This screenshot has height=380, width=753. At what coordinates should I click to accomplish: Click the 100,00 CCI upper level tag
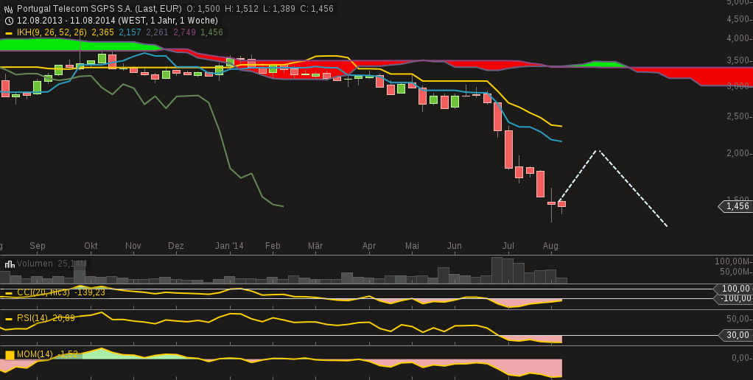click(x=735, y=289)
